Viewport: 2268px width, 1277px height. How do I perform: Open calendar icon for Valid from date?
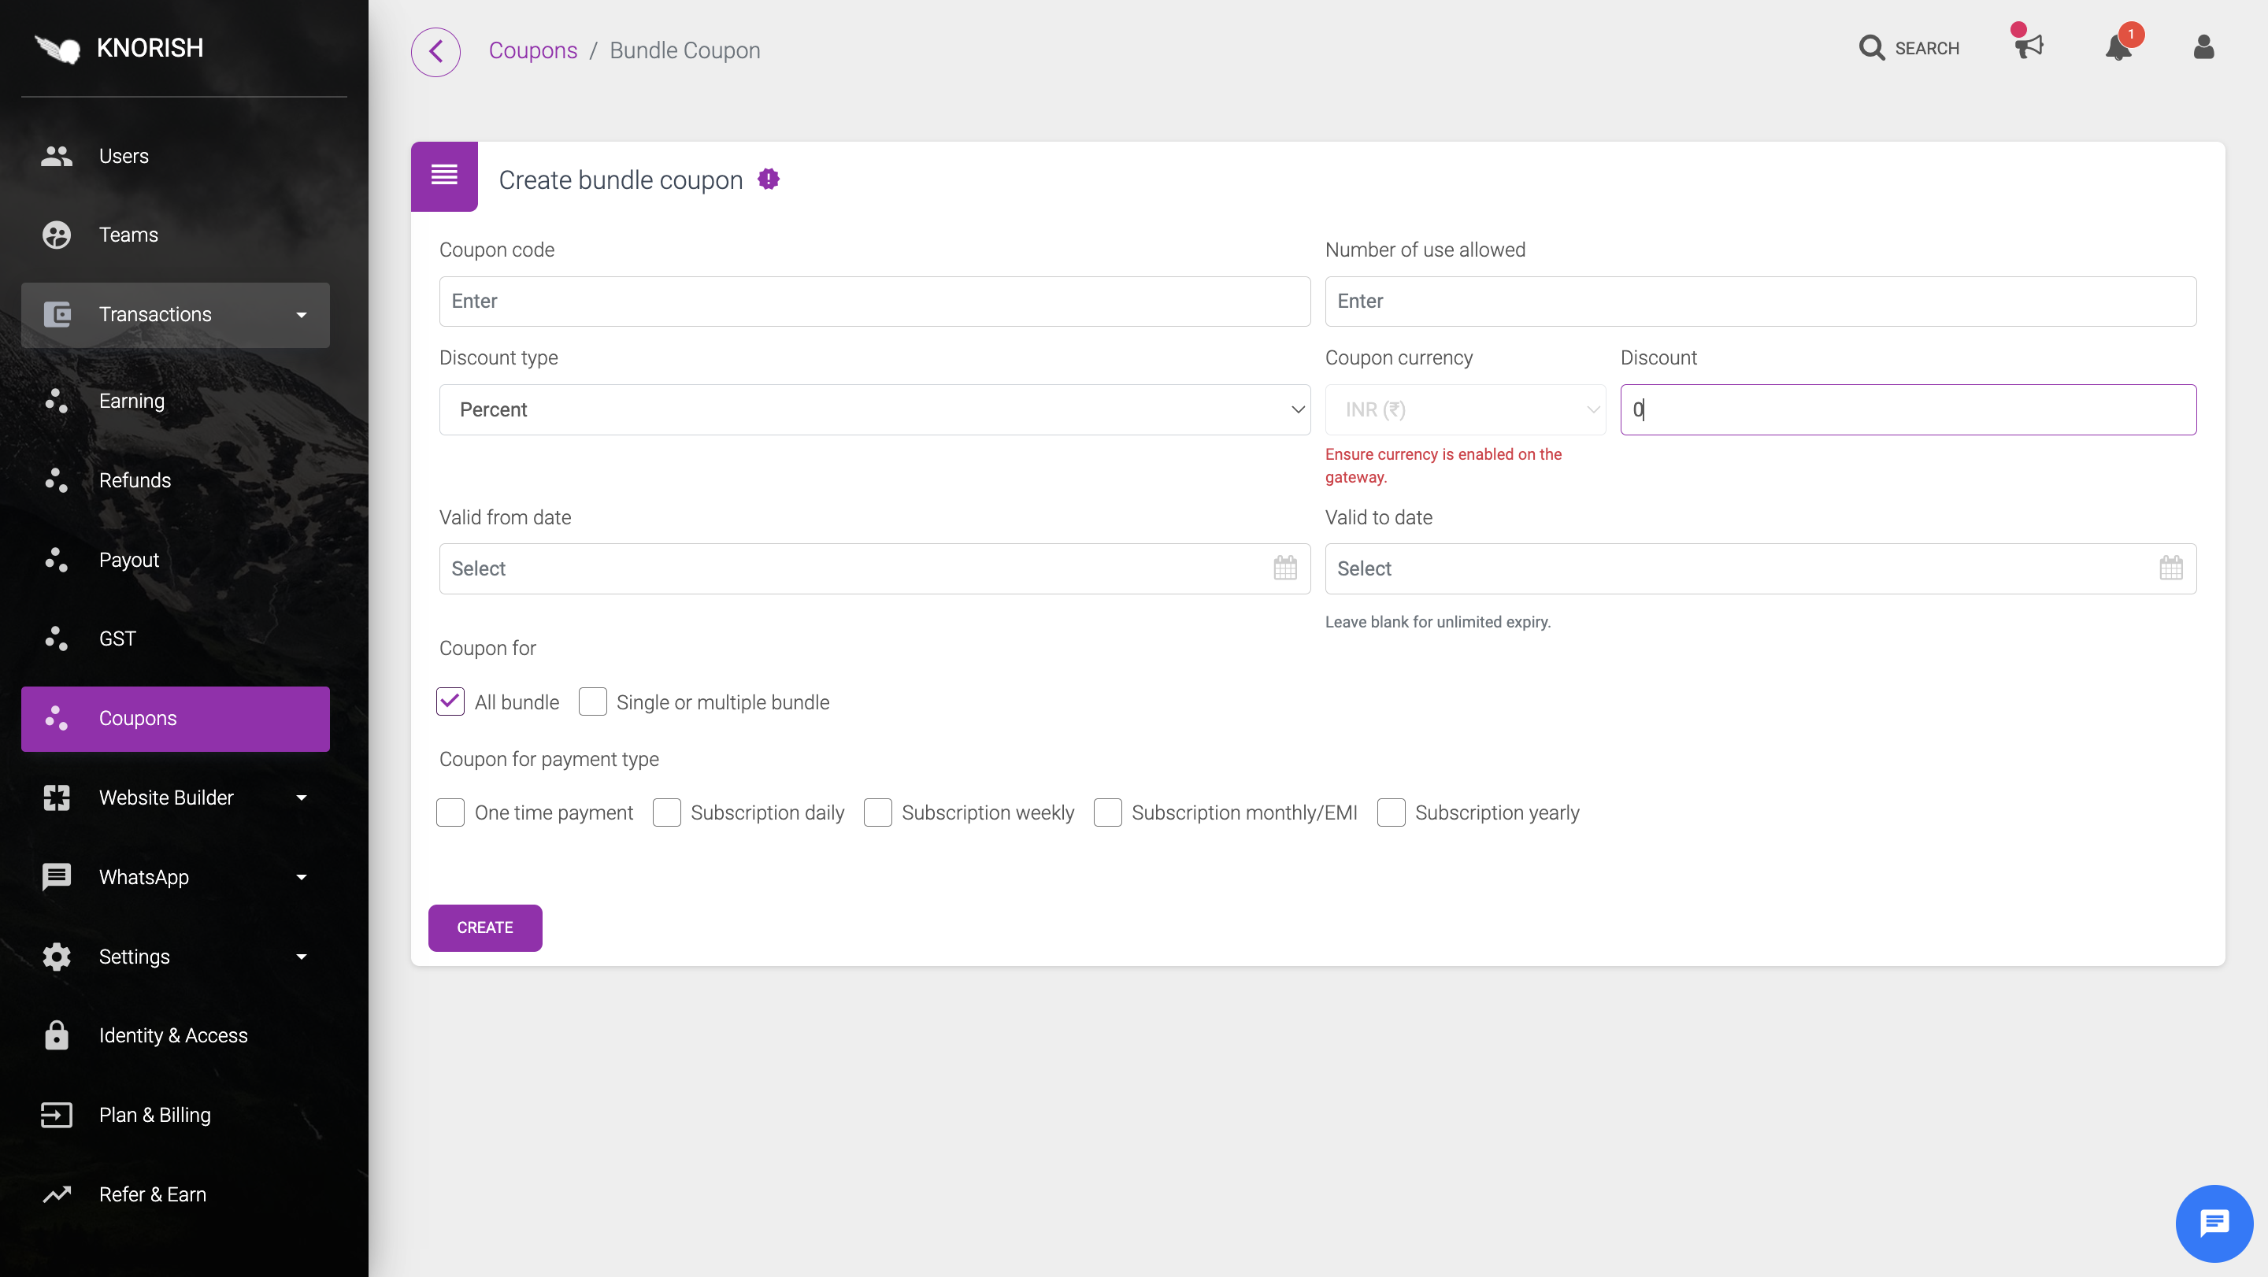(x=1285, y=568)
